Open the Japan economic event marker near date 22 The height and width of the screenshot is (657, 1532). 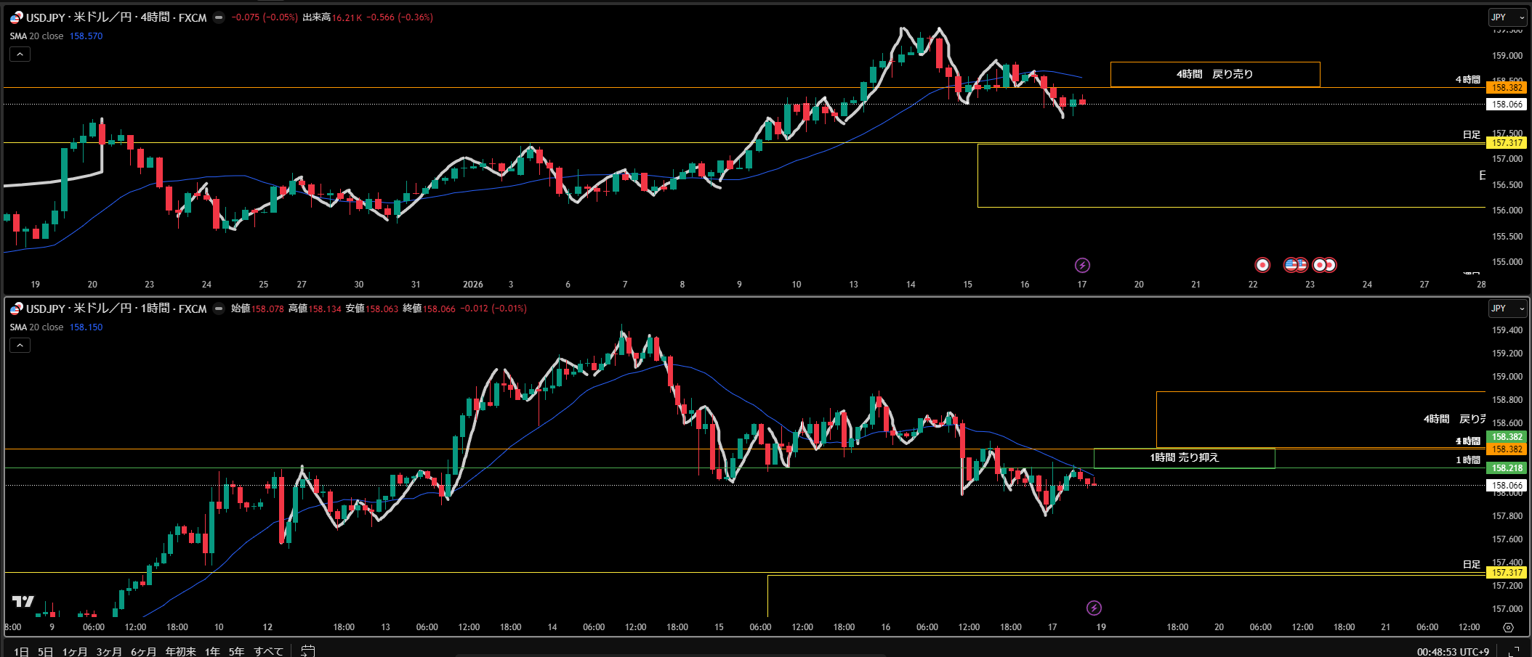coord(1262,265)
